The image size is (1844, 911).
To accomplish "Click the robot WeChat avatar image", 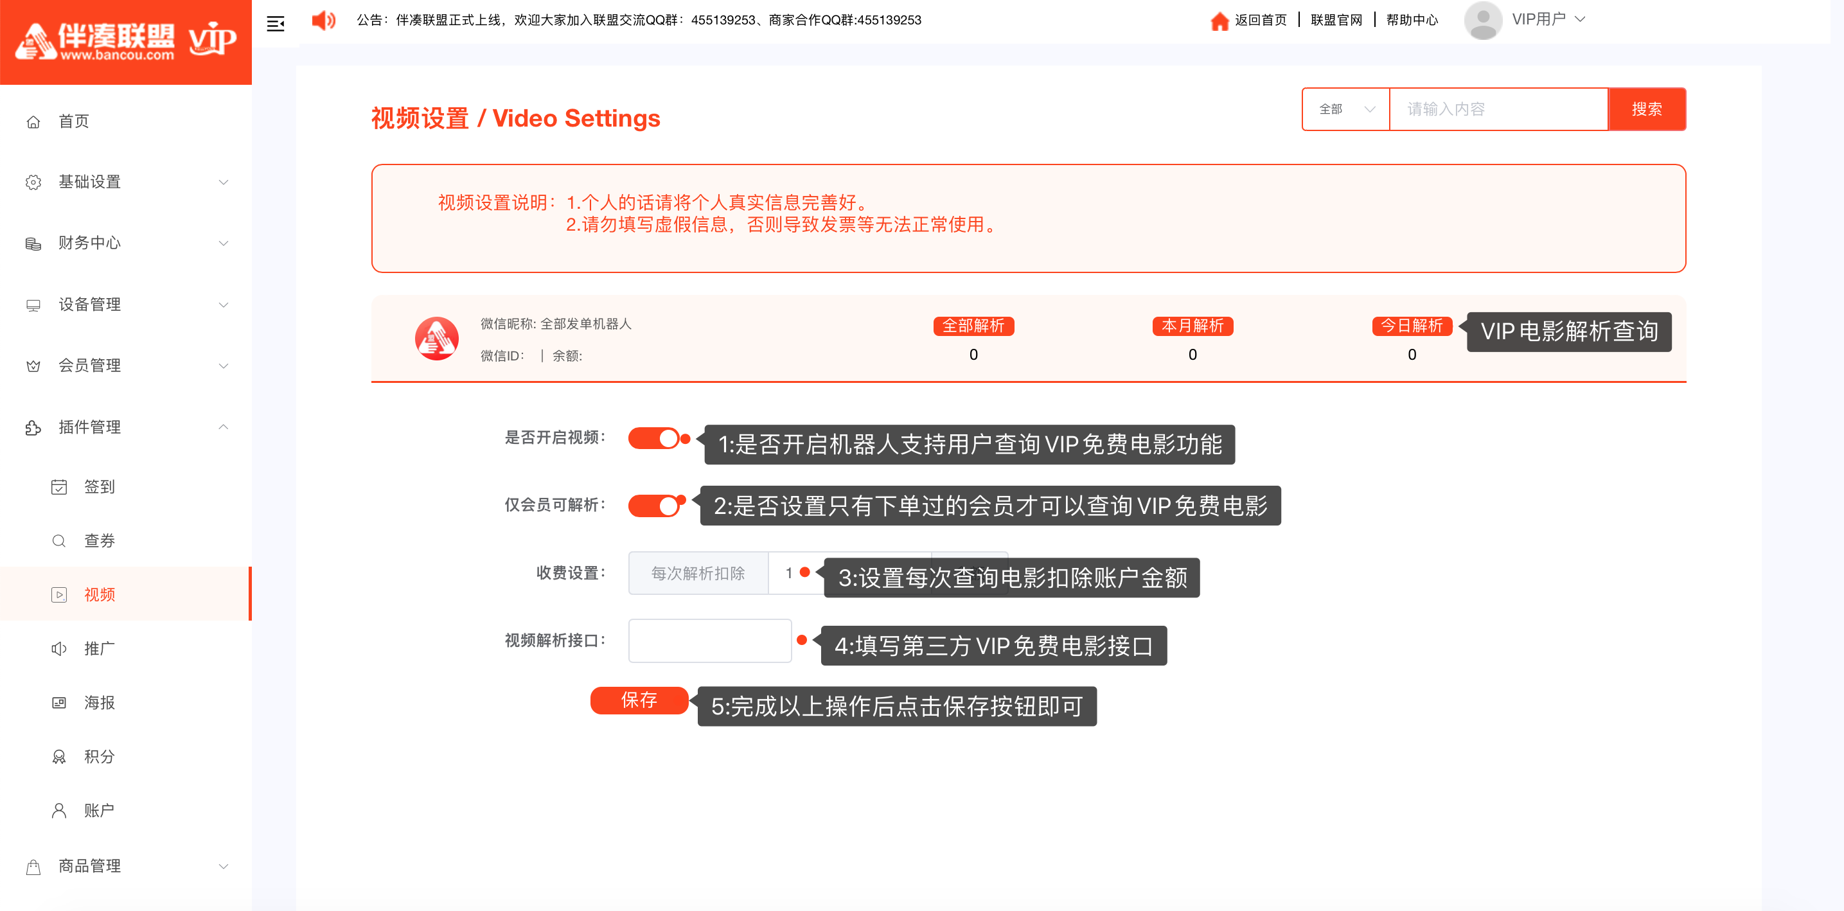I will click(437, 339).
